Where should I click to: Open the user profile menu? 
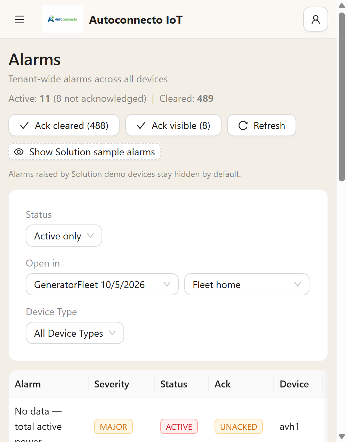coord(316,19)
